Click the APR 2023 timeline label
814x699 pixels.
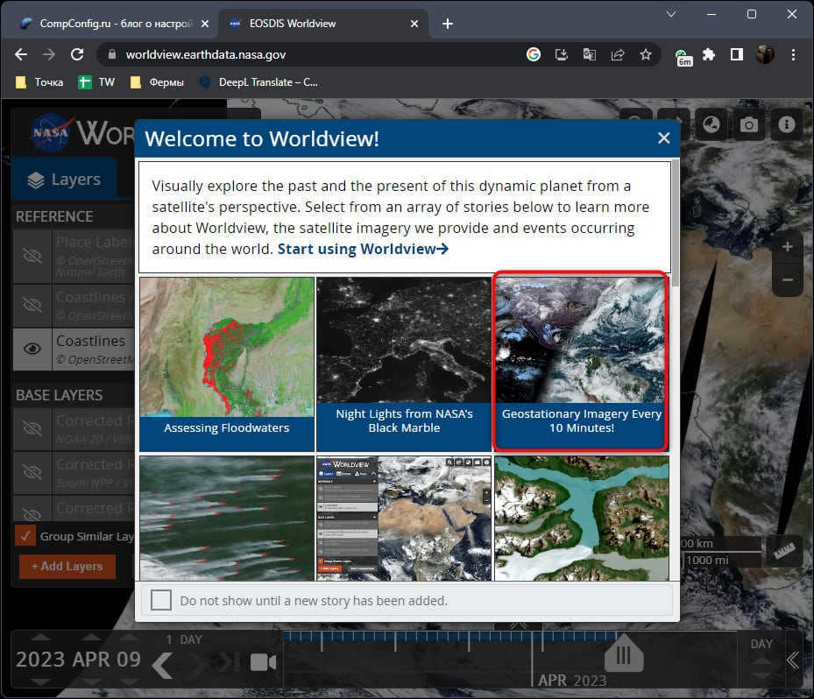[572, 681]
